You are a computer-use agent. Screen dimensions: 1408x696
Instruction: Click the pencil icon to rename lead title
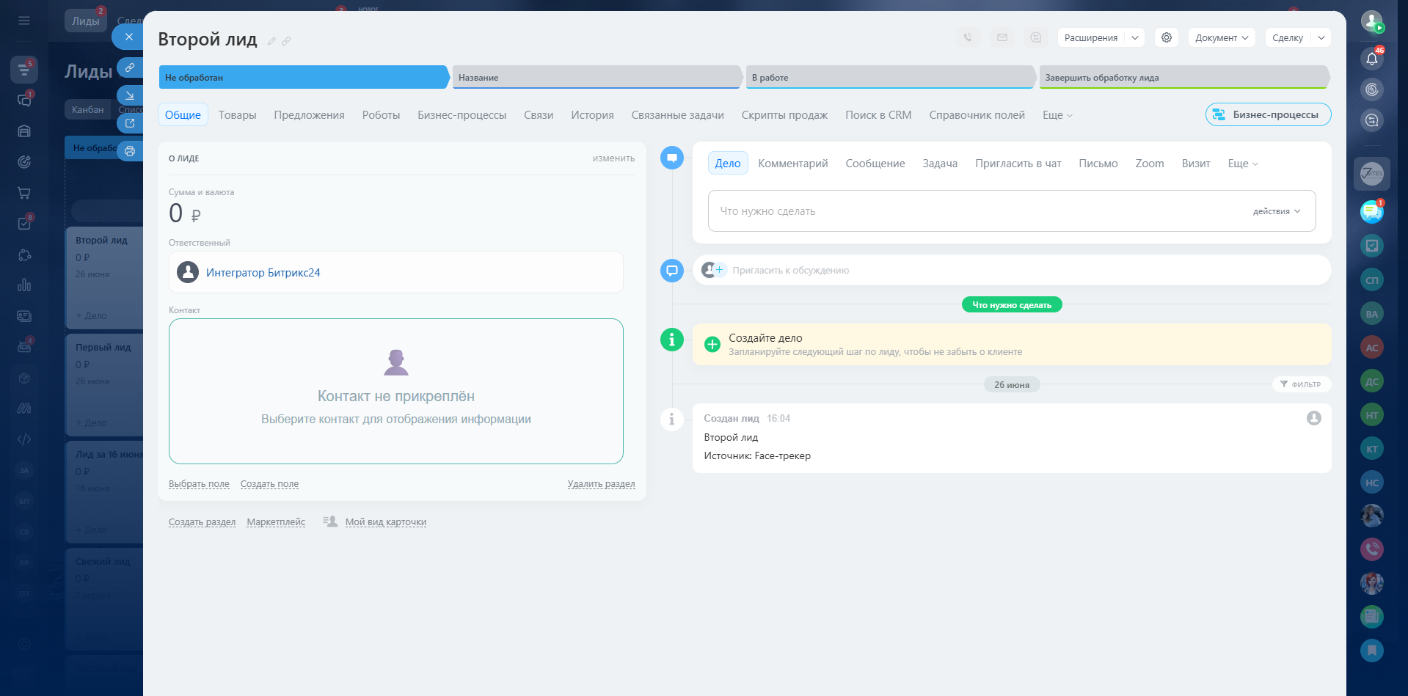click(271, 41)
